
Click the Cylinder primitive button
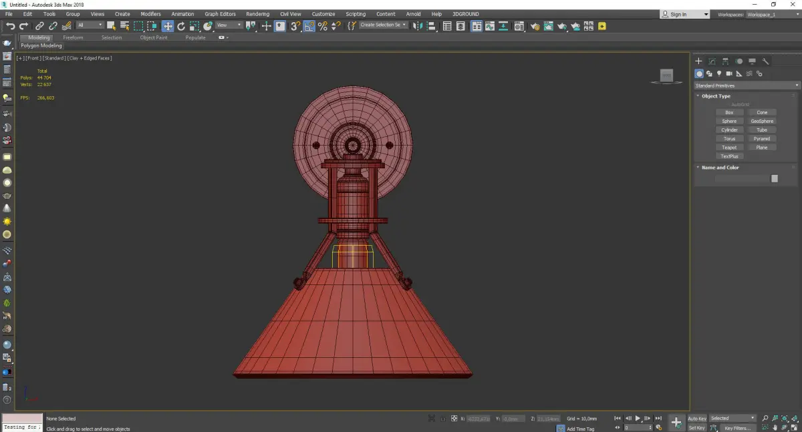tap(729, 130)
